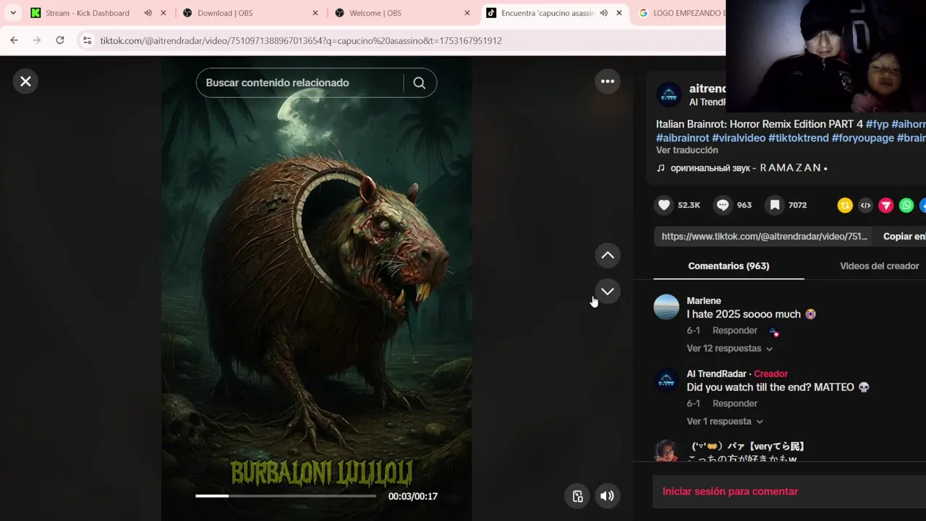Click Responder under Marlene's comment
The width and height of the screenshot is (926, 521).
734,331
